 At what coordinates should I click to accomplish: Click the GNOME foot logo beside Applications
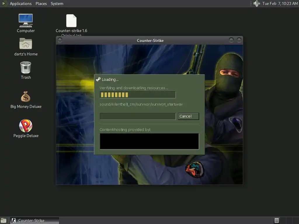[x=5, y=3]
